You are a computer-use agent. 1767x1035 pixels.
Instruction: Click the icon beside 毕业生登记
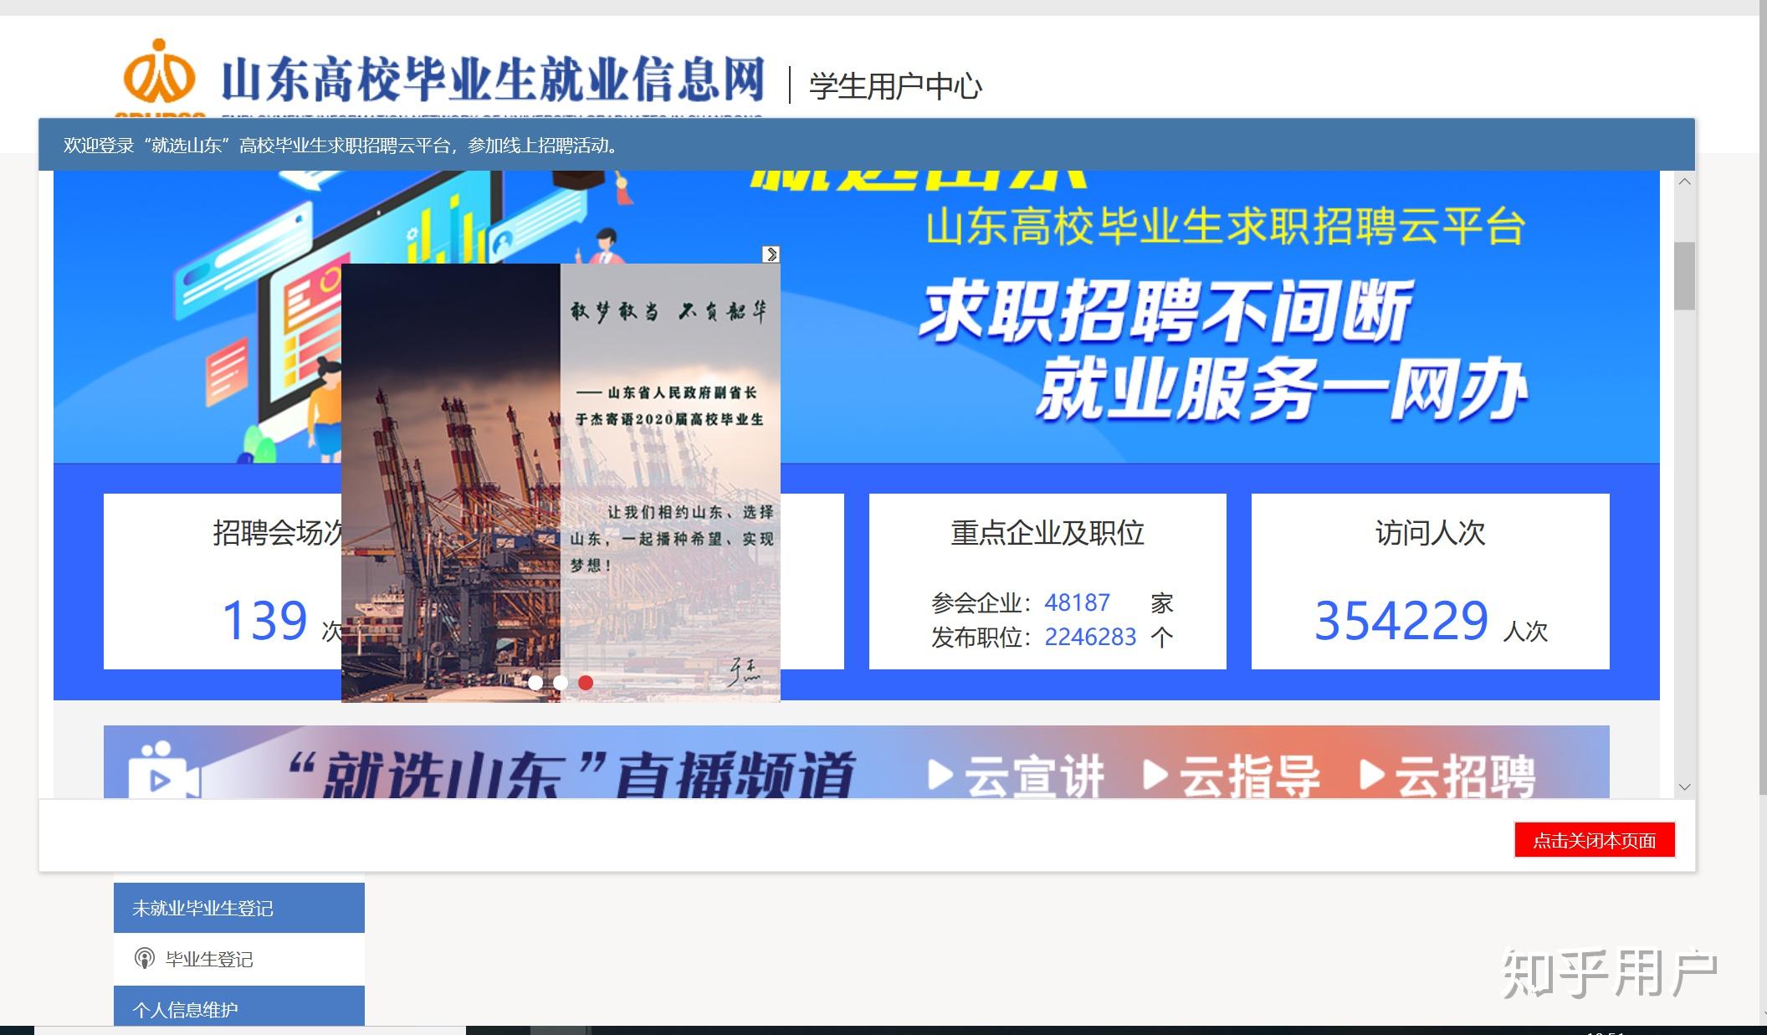click(x=145, y=959)
